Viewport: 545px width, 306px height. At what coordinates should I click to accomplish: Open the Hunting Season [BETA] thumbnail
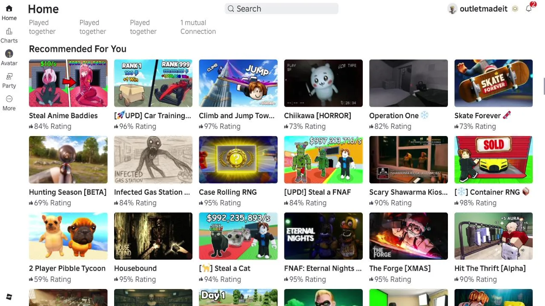coord(68,160)
